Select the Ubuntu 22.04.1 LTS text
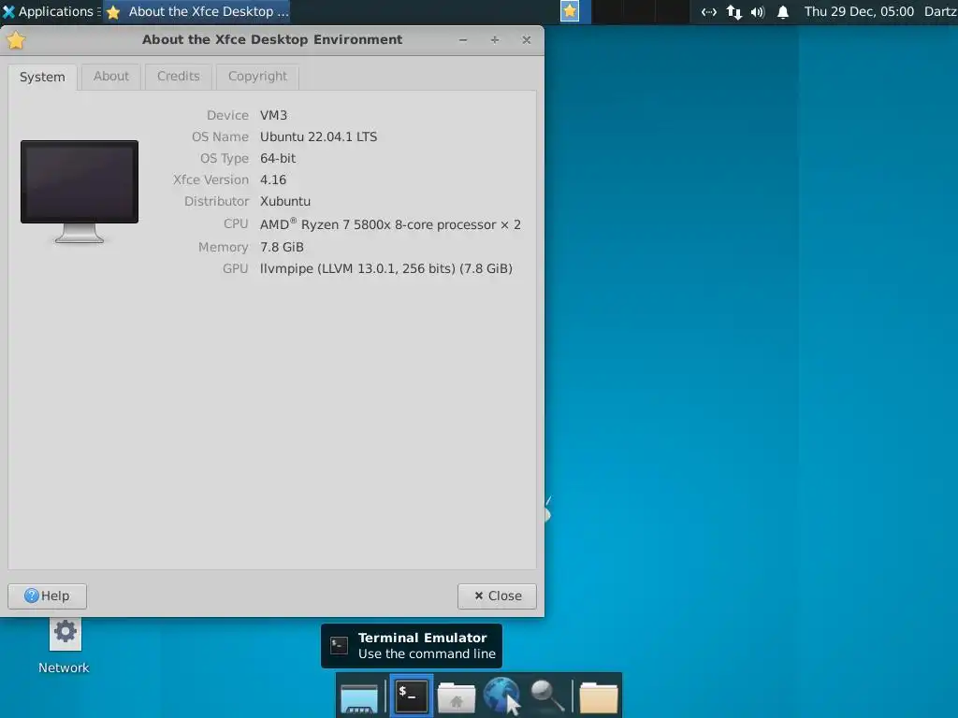 pyautogui.click(x=318, y=136)
